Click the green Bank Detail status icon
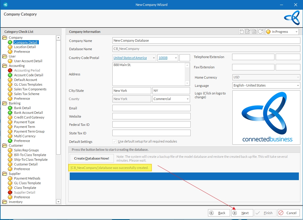 (10, 108)
